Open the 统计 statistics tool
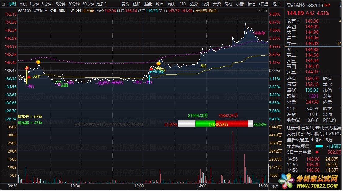The width and height of the screenshot is (343, 191). click(160, 4)
